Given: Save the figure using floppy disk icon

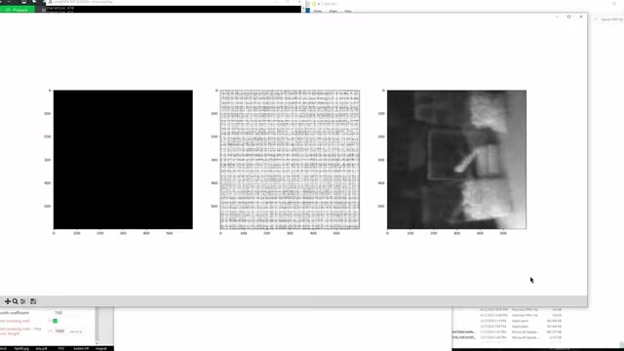Looking at the screenshot, I should [33, 301].
